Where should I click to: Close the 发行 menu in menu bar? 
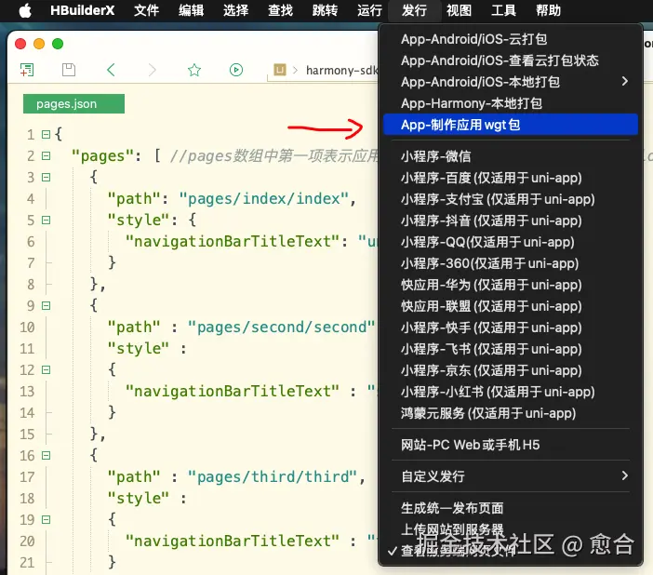click(x=414, y=10)
